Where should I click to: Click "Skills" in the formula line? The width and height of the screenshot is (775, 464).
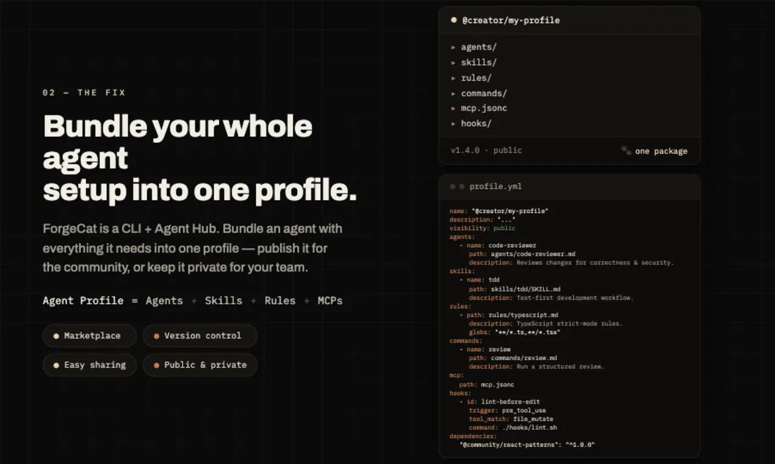[x=223, y=300]
